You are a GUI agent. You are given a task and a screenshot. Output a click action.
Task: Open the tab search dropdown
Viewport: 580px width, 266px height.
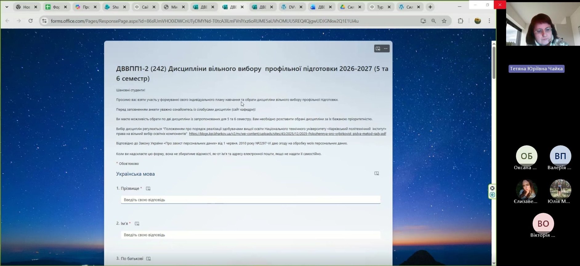click(x=7, y=7)
